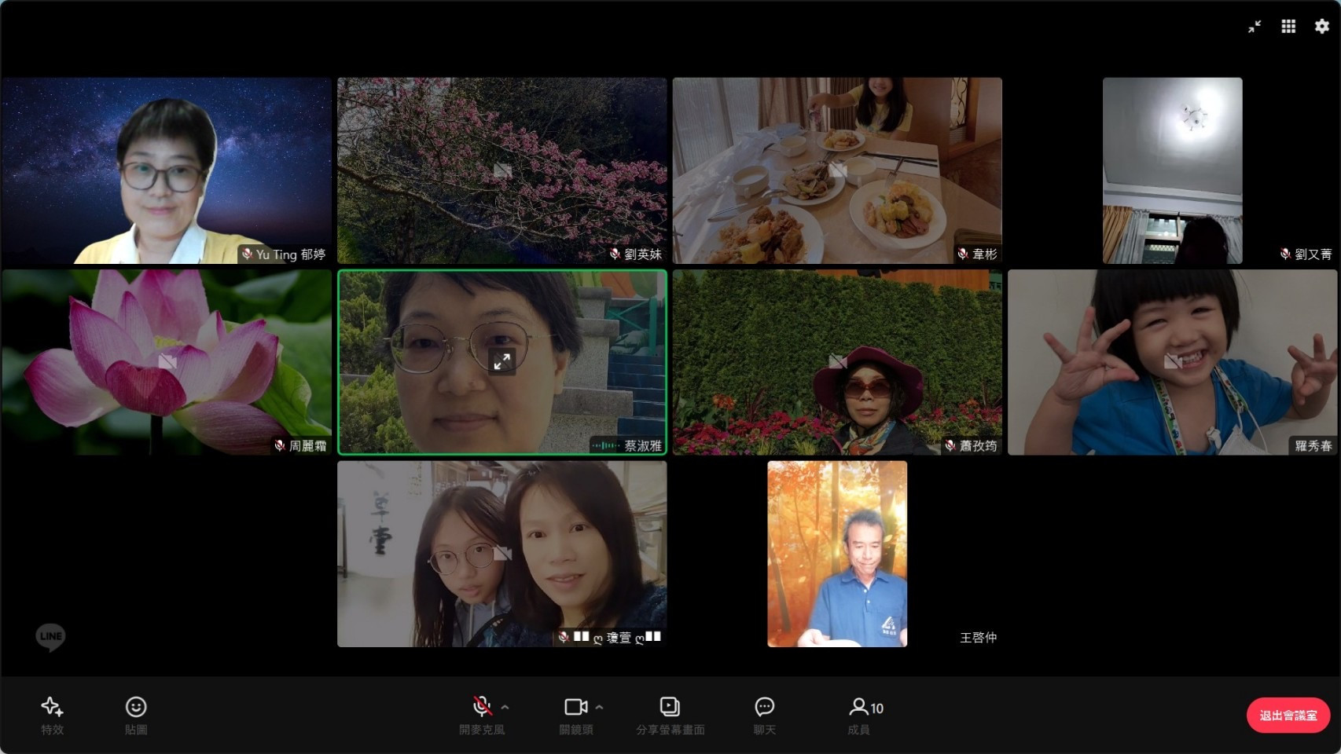Select Yu Ting 郁婷 video tile
This screenshot has height=754, width=1341.
click(167, 170)
